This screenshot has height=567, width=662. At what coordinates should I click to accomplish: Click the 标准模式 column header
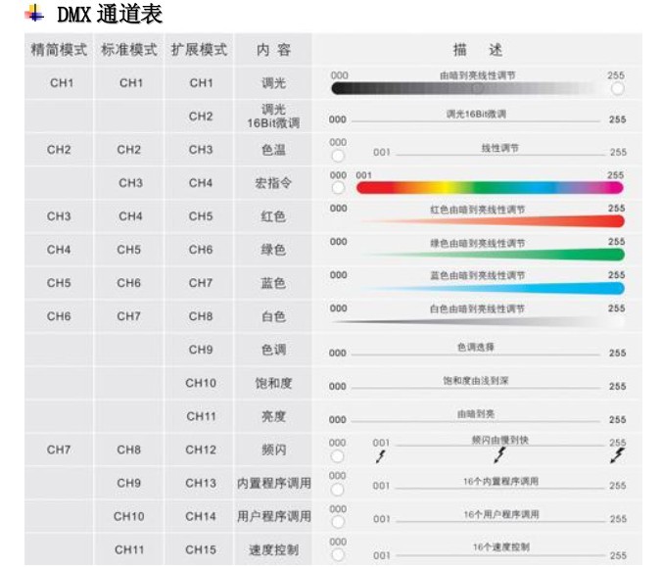tap(129, 50)
